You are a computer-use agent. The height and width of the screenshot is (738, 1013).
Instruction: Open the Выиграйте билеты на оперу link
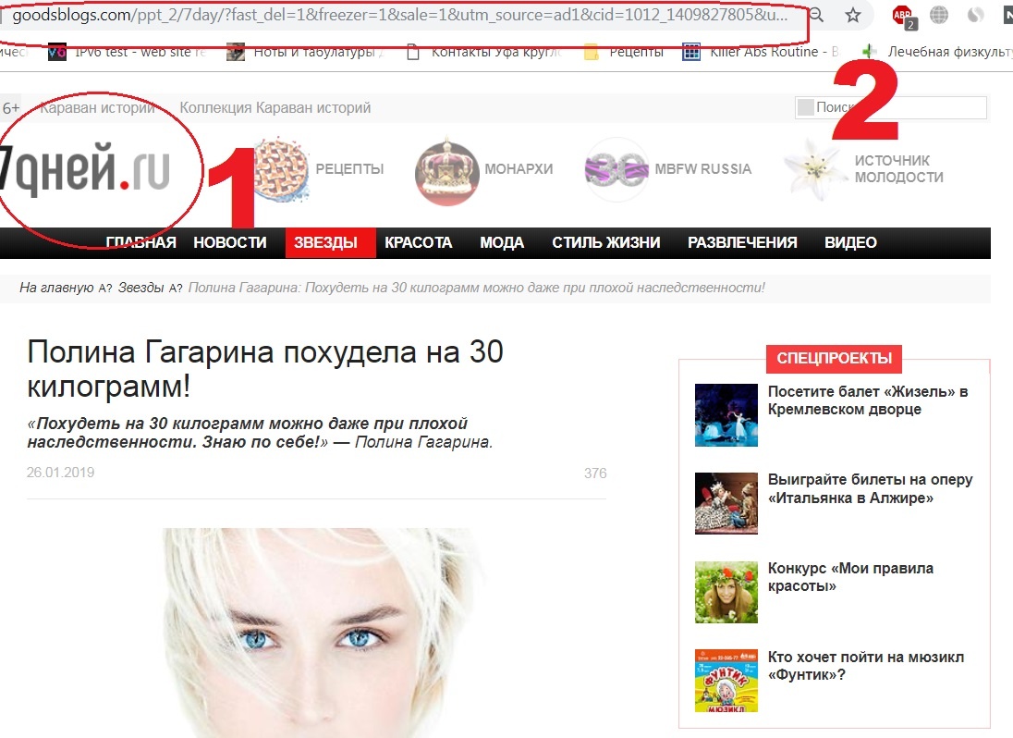(x=871, y=488)
